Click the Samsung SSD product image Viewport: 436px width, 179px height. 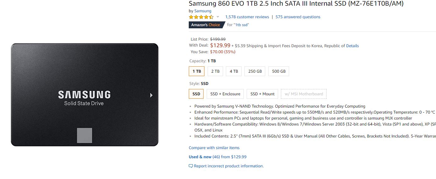click(x=85, y=95)
